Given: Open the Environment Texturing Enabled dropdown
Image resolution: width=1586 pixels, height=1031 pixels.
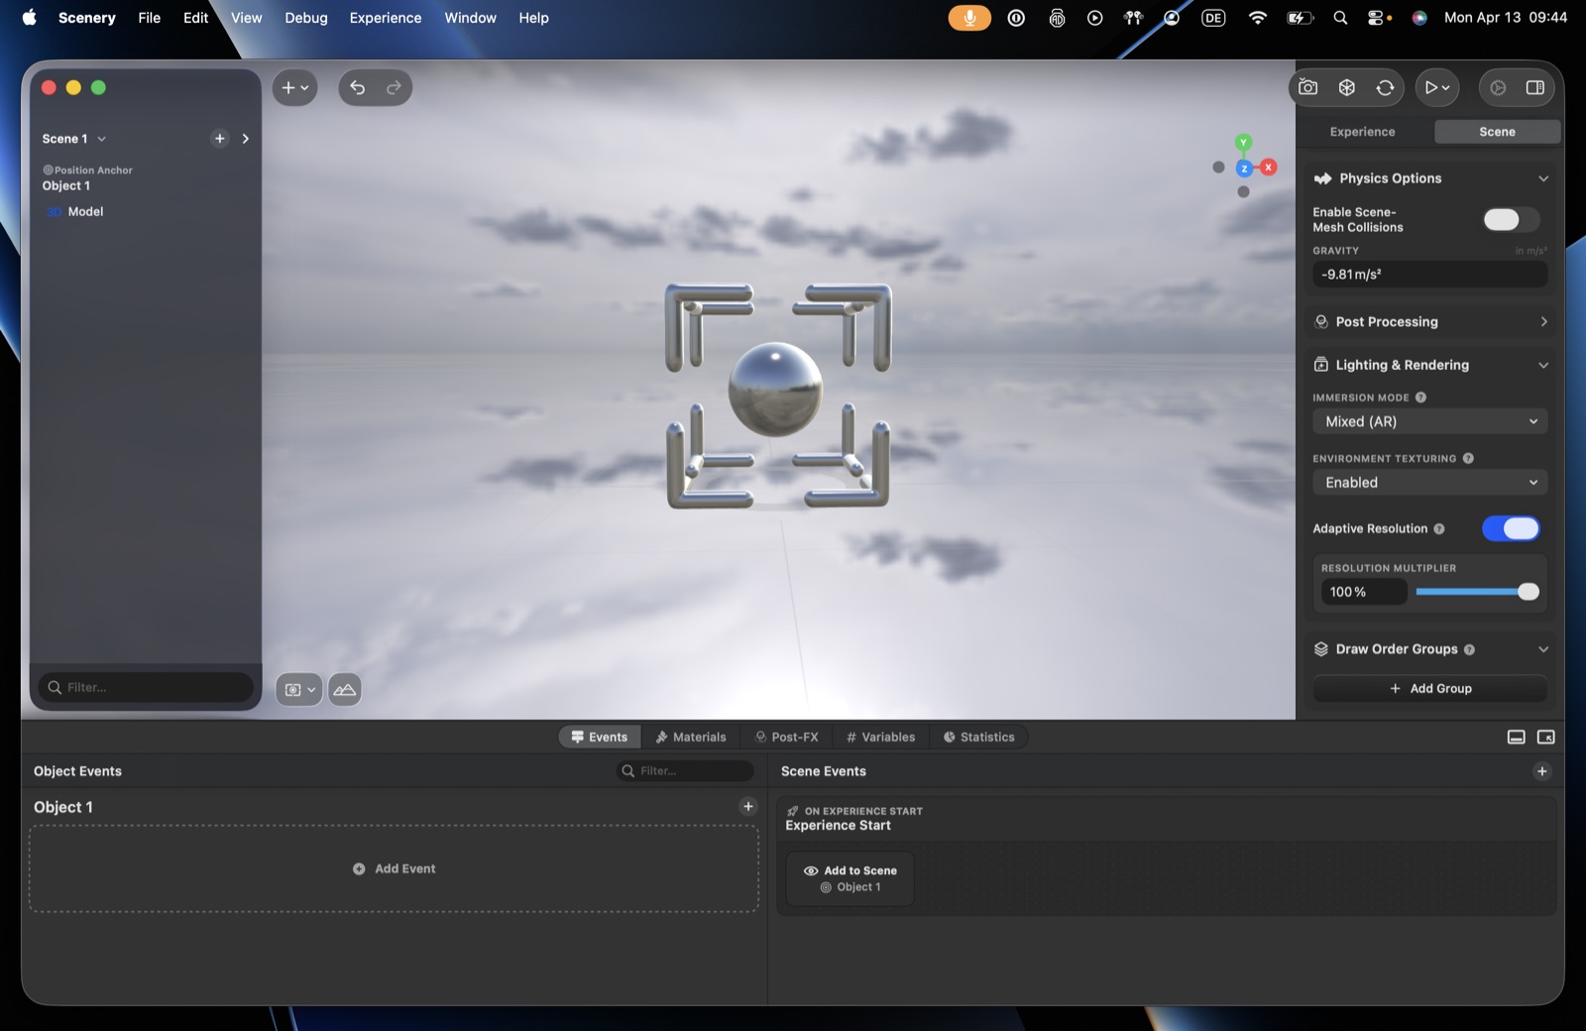Looking at the screenshot, I should pyautogui.click(x=1429, y=483).
